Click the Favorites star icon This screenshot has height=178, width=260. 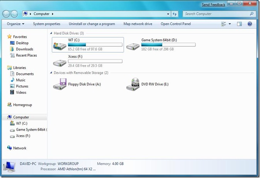pyautogui.click(x=9, y=36)
